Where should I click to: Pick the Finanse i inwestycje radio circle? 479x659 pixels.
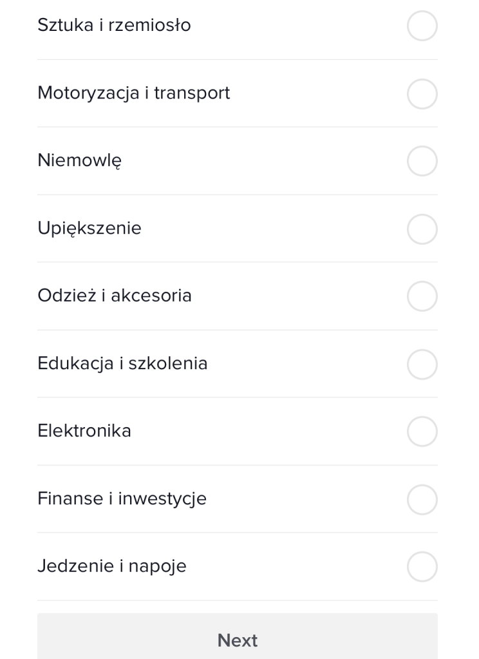[422, 499]
